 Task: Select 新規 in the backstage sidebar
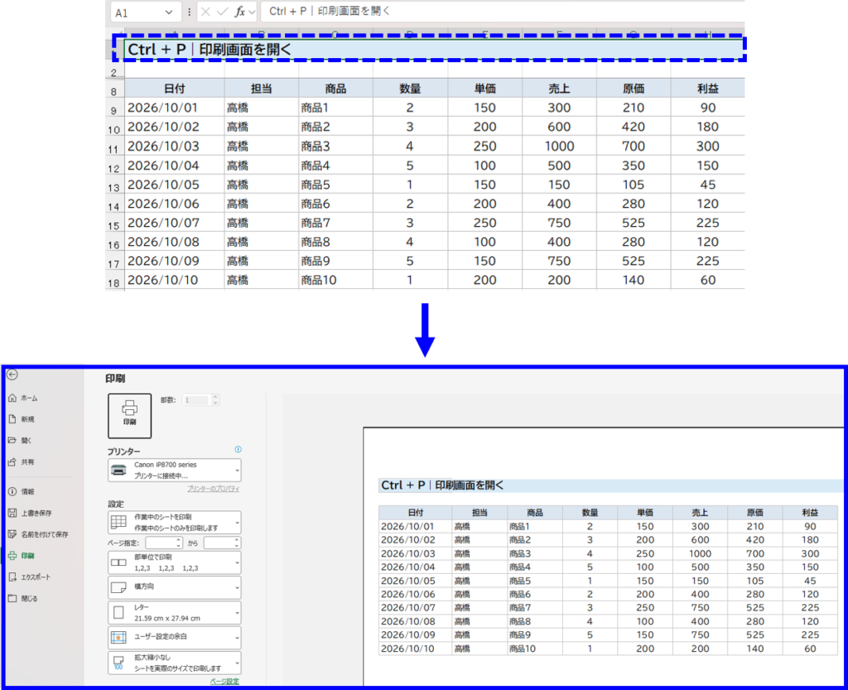pos(22,419)
